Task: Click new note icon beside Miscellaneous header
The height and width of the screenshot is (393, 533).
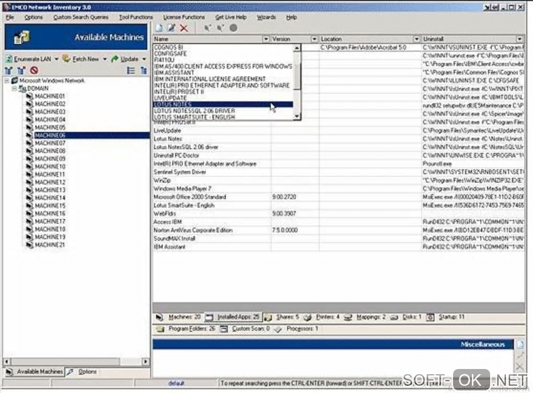Action: click(x=520, y=345)
